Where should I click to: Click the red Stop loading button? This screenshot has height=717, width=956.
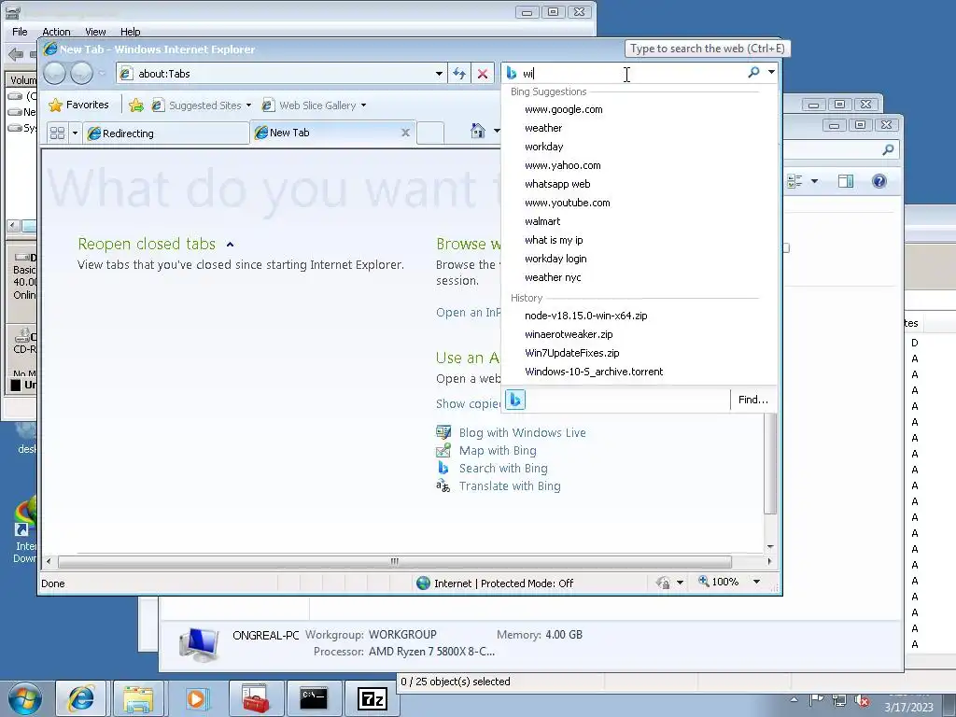pyautogui.click(x=483, y=74)
